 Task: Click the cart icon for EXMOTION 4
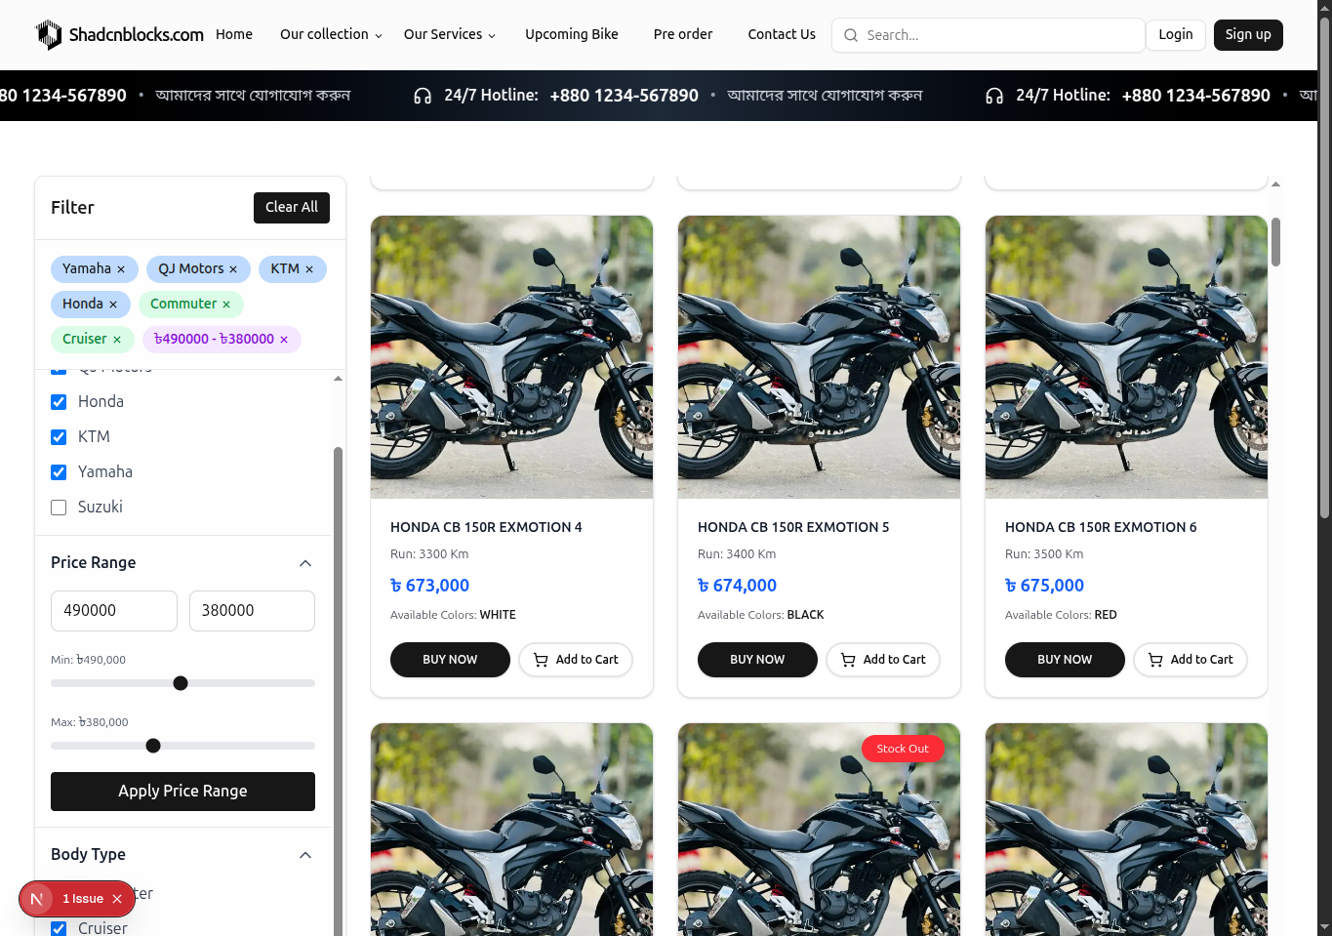(x=541, y=660)
